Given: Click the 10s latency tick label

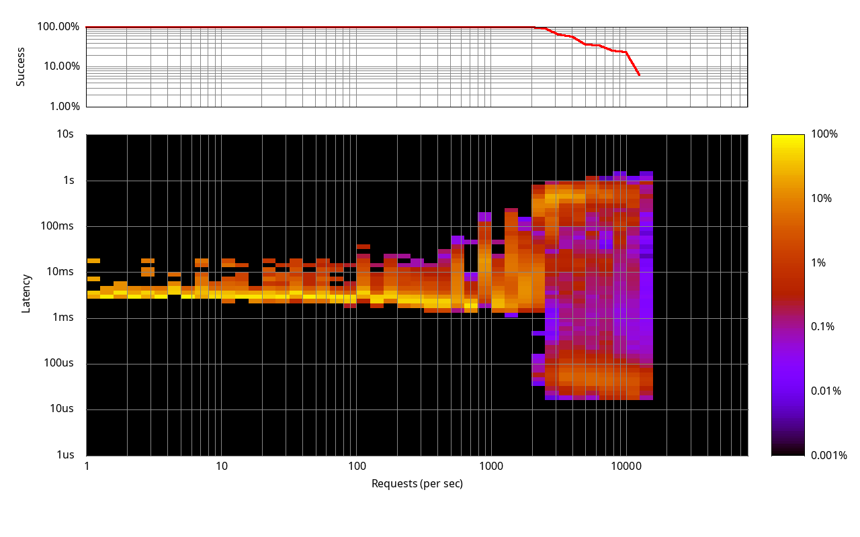Looking at the screenshot, I should pyautogui.click(x=65, y=134).
